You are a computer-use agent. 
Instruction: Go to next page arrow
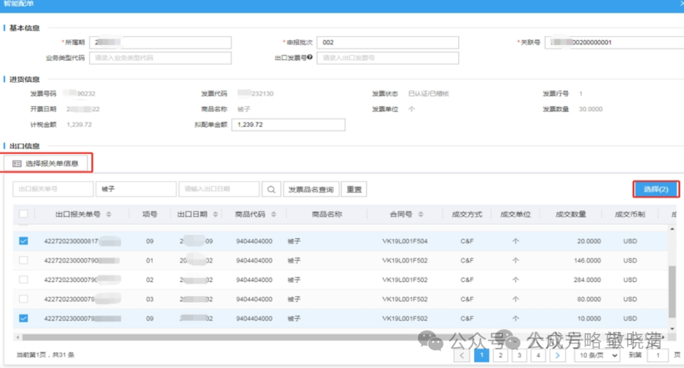pos(557,355)
